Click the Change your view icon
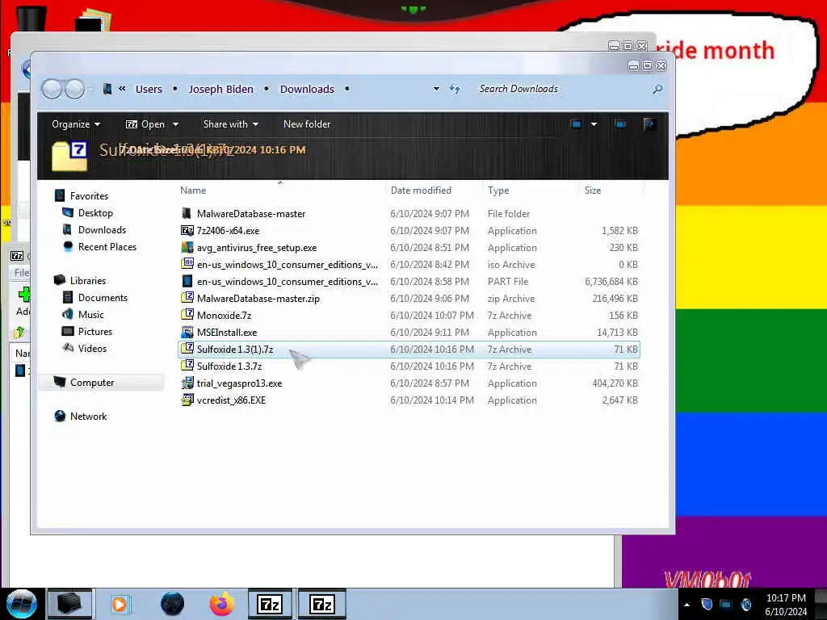827x620 pixels. [x=576, y=124]
